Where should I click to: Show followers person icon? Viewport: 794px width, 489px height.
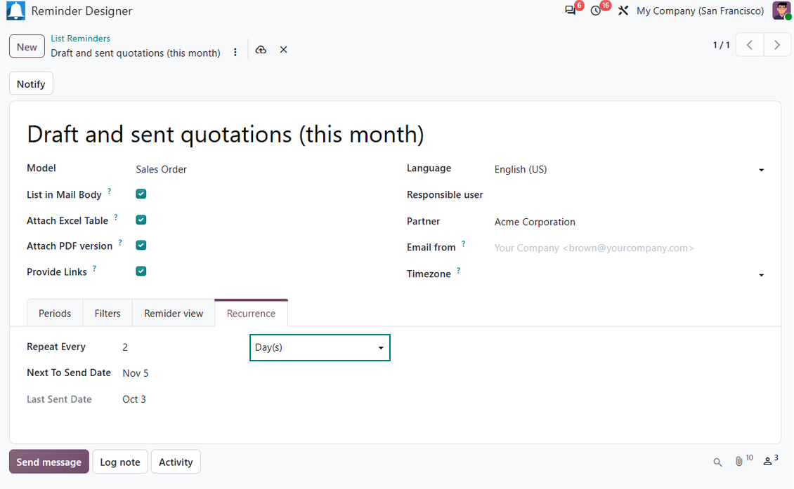768,461
